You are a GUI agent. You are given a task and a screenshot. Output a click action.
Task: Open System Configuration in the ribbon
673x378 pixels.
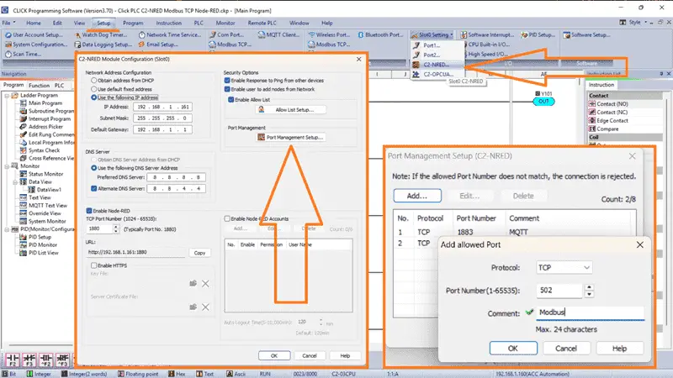pyautogui.click(x=36, y=45)
